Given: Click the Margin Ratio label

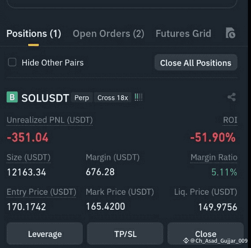Looking at the screenshot, I should click(x=214, y=157).
